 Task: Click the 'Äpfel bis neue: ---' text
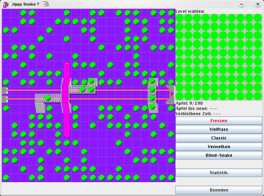tap(196, 109)
